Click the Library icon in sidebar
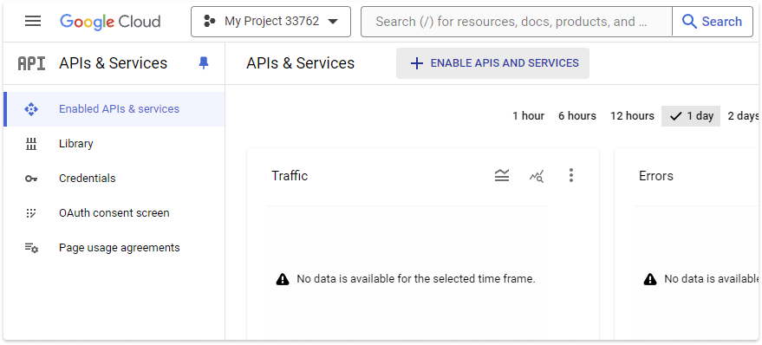 point(31,144)
